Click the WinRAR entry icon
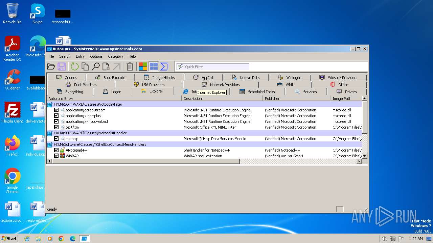This screenshot has height=243, width=433. coord(63,156)
